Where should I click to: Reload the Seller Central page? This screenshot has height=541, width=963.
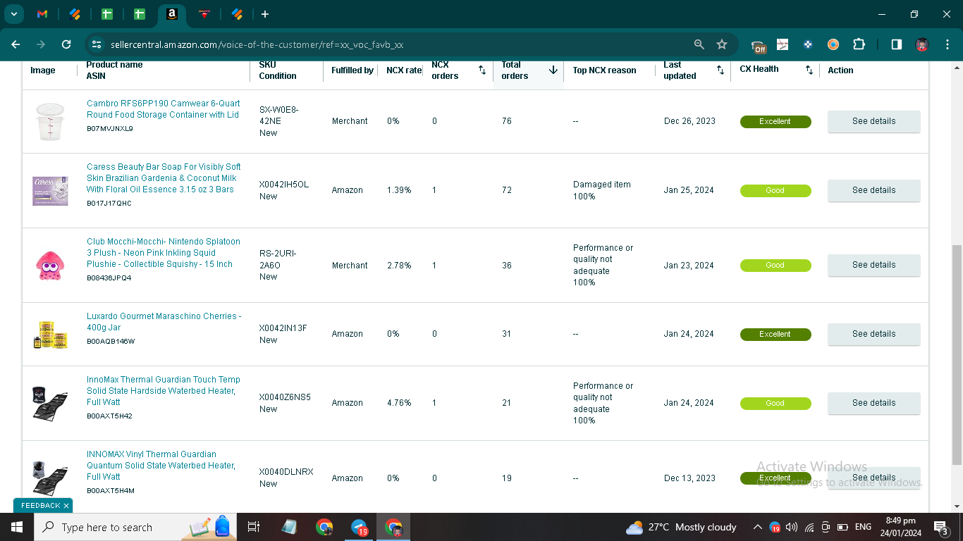click(66, 44)
